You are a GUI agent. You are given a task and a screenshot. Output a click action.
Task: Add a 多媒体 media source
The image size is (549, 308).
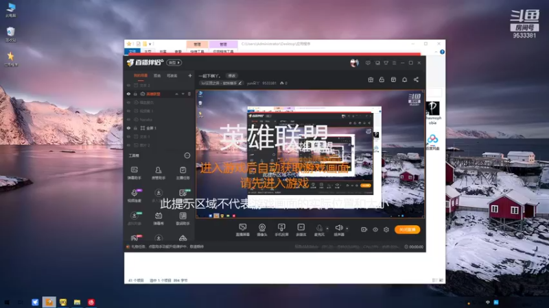pyautogui.click(x=301, y=230)
